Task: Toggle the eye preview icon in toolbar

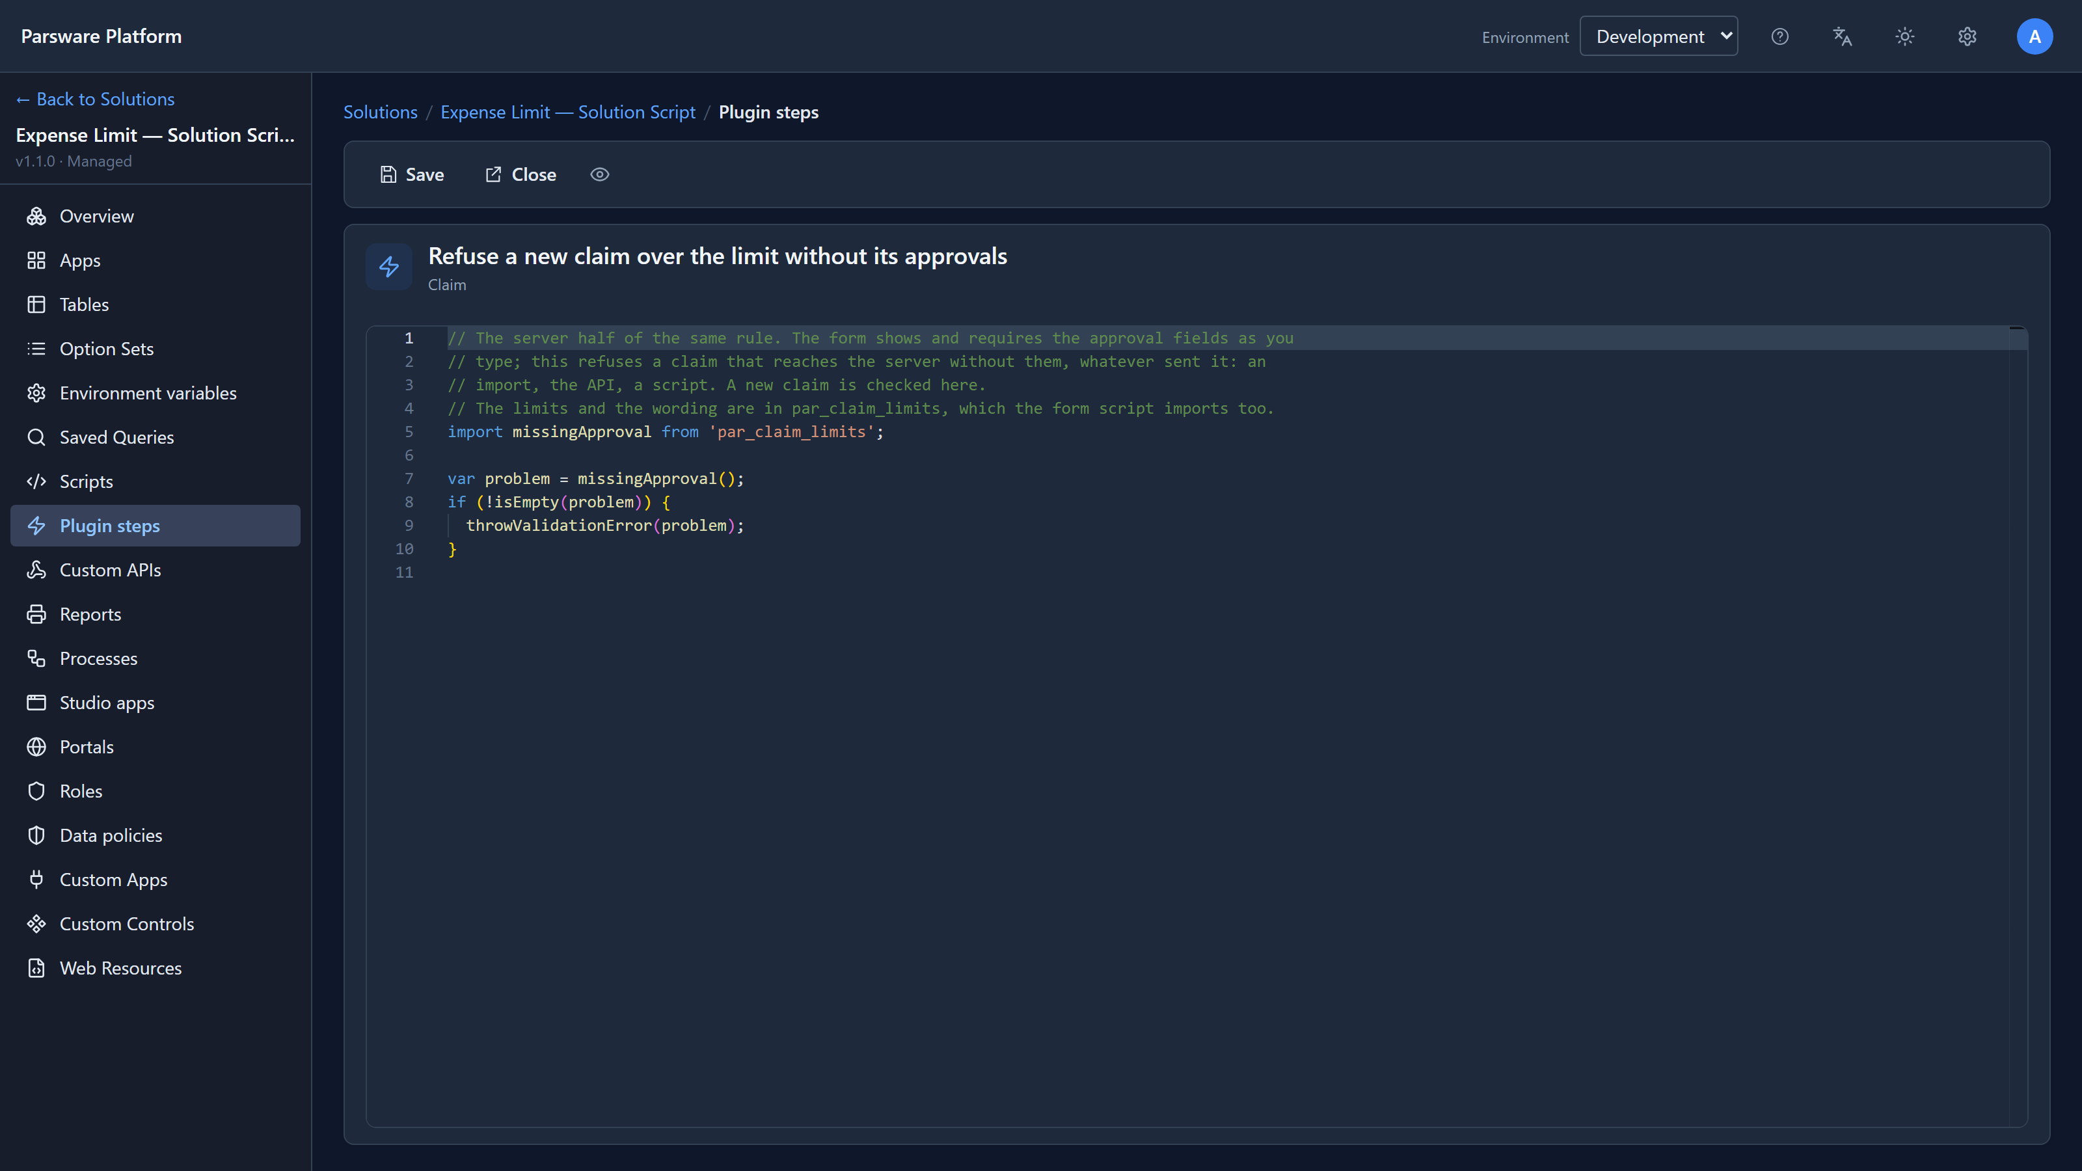Action: (x=600, y=174)
